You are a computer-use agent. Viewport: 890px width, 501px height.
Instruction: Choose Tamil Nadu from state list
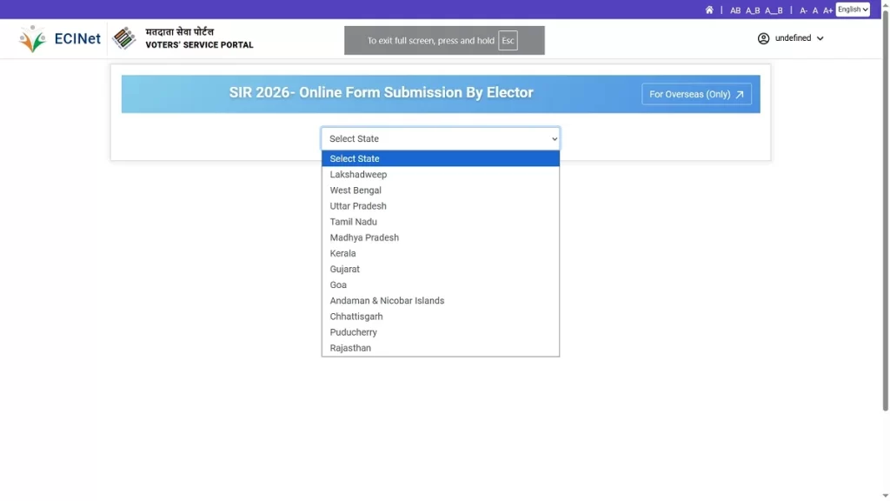(x=353, y=222)
